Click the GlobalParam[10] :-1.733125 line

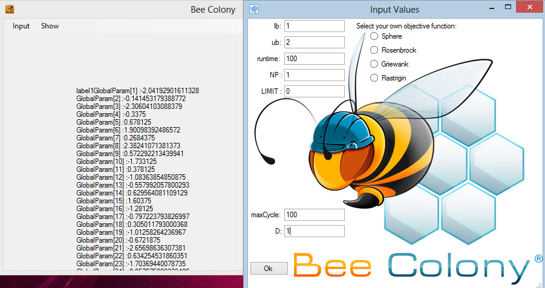[116, 162]
